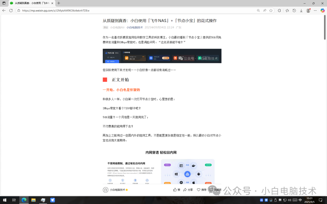Refresh the current page
This screenshot has height=204, width=327.
11,10
